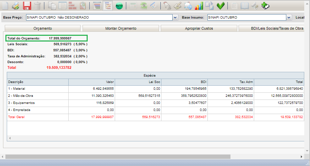
Task: Click the green plus with page icon
Action: pos(265,6)
